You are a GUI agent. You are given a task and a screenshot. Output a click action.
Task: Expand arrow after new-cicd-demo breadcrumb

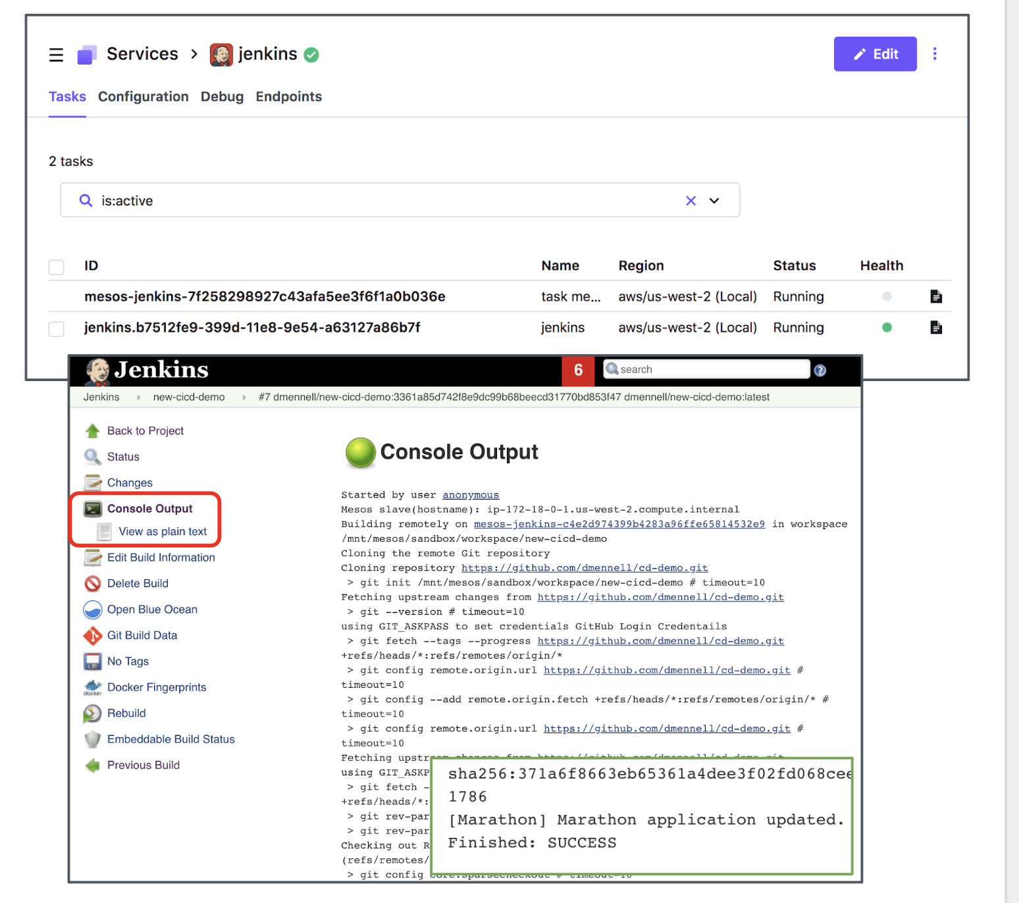pyautogui.click(x=244, y=398)
